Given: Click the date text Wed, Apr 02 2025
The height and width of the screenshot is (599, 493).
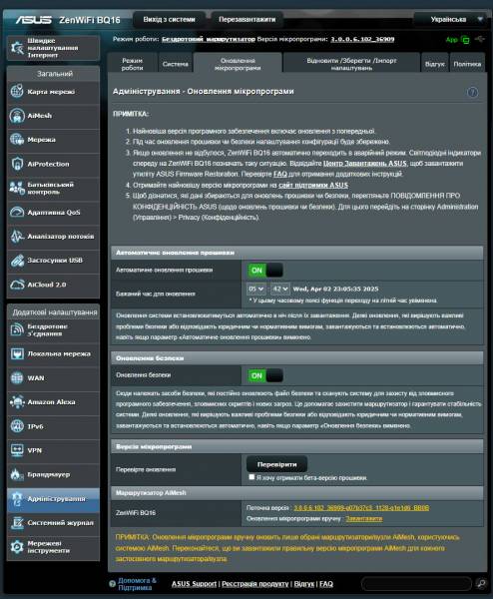Looking at the screenshot, I should [335, 290].
